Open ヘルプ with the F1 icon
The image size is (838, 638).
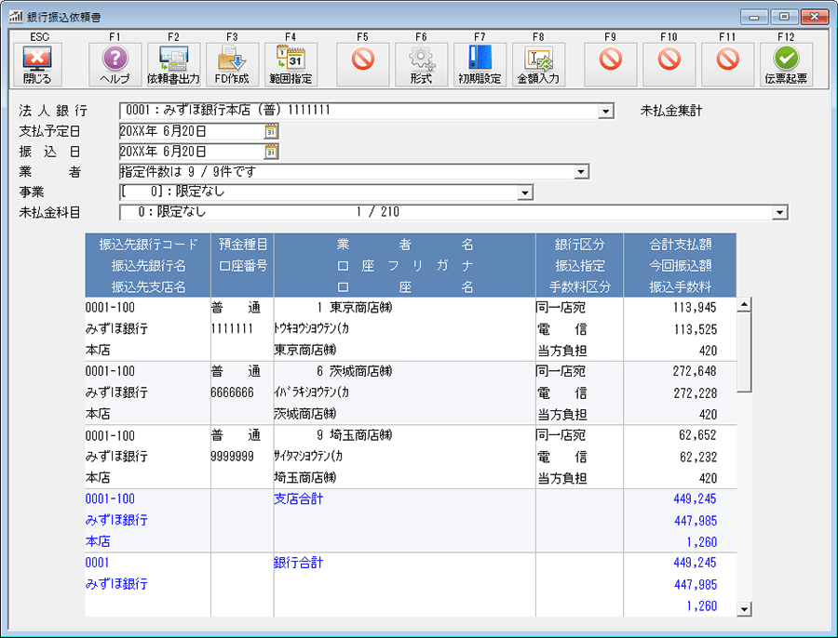tap(115, 64)
